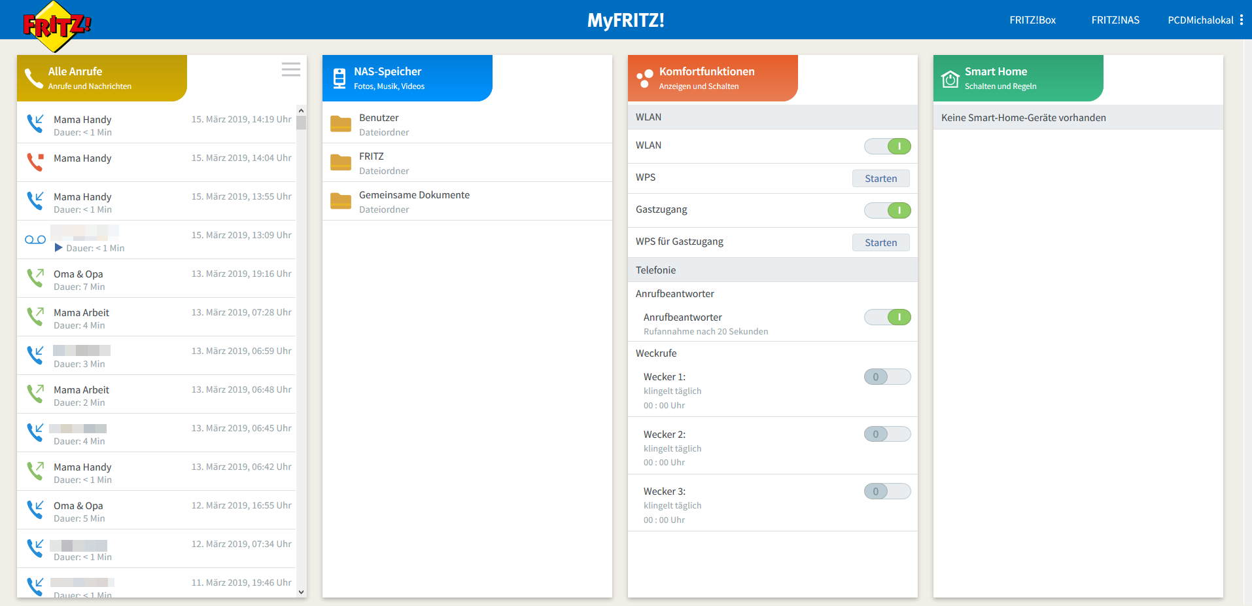
Task: Click incoming call icon for 13:55 Uhr call
Action: (35, 200)
